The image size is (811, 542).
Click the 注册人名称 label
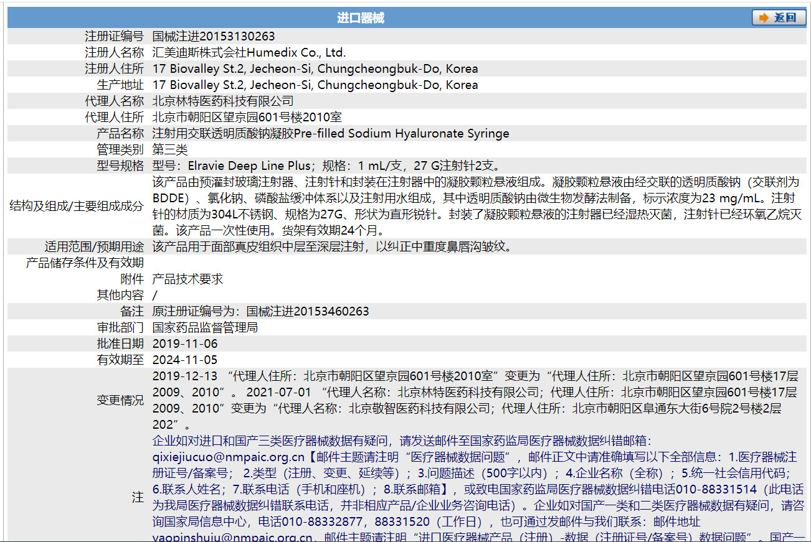(114, 52)
